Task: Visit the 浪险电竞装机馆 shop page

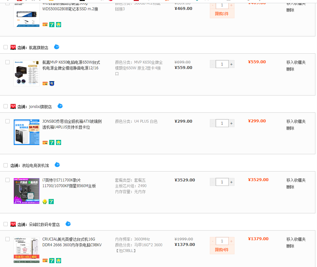Action: [36, 165]
